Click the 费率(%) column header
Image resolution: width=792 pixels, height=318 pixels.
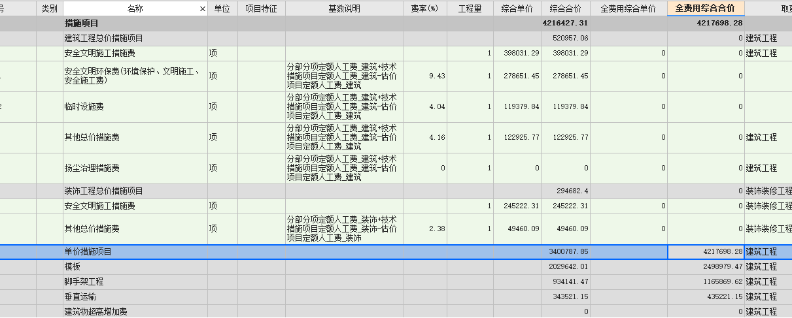[x=424, y=8]
